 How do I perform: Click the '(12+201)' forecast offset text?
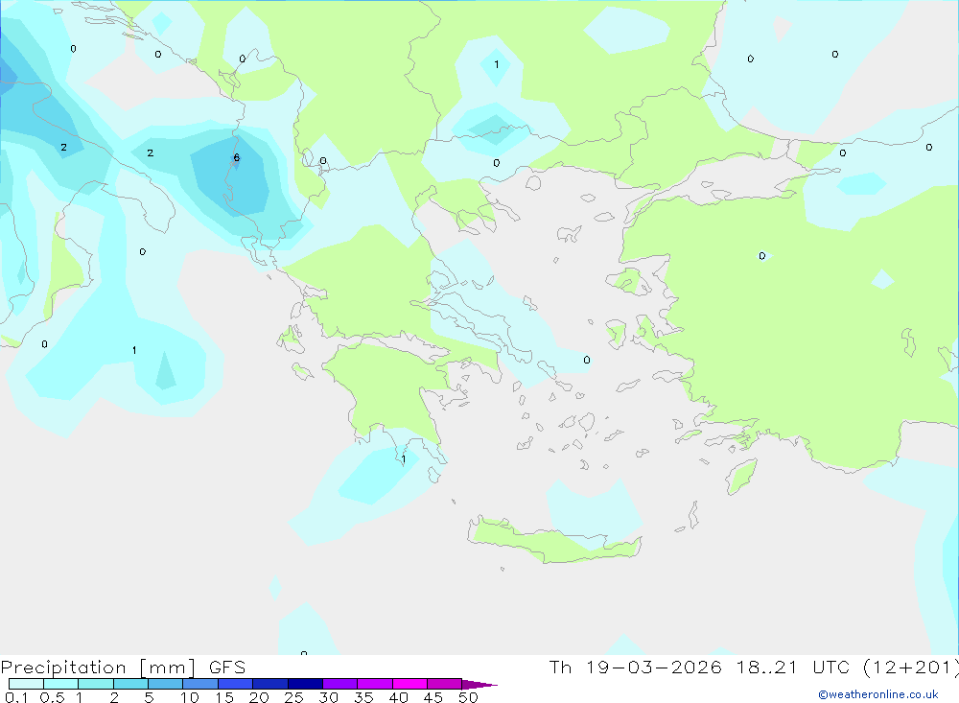(x=911, y=668)
